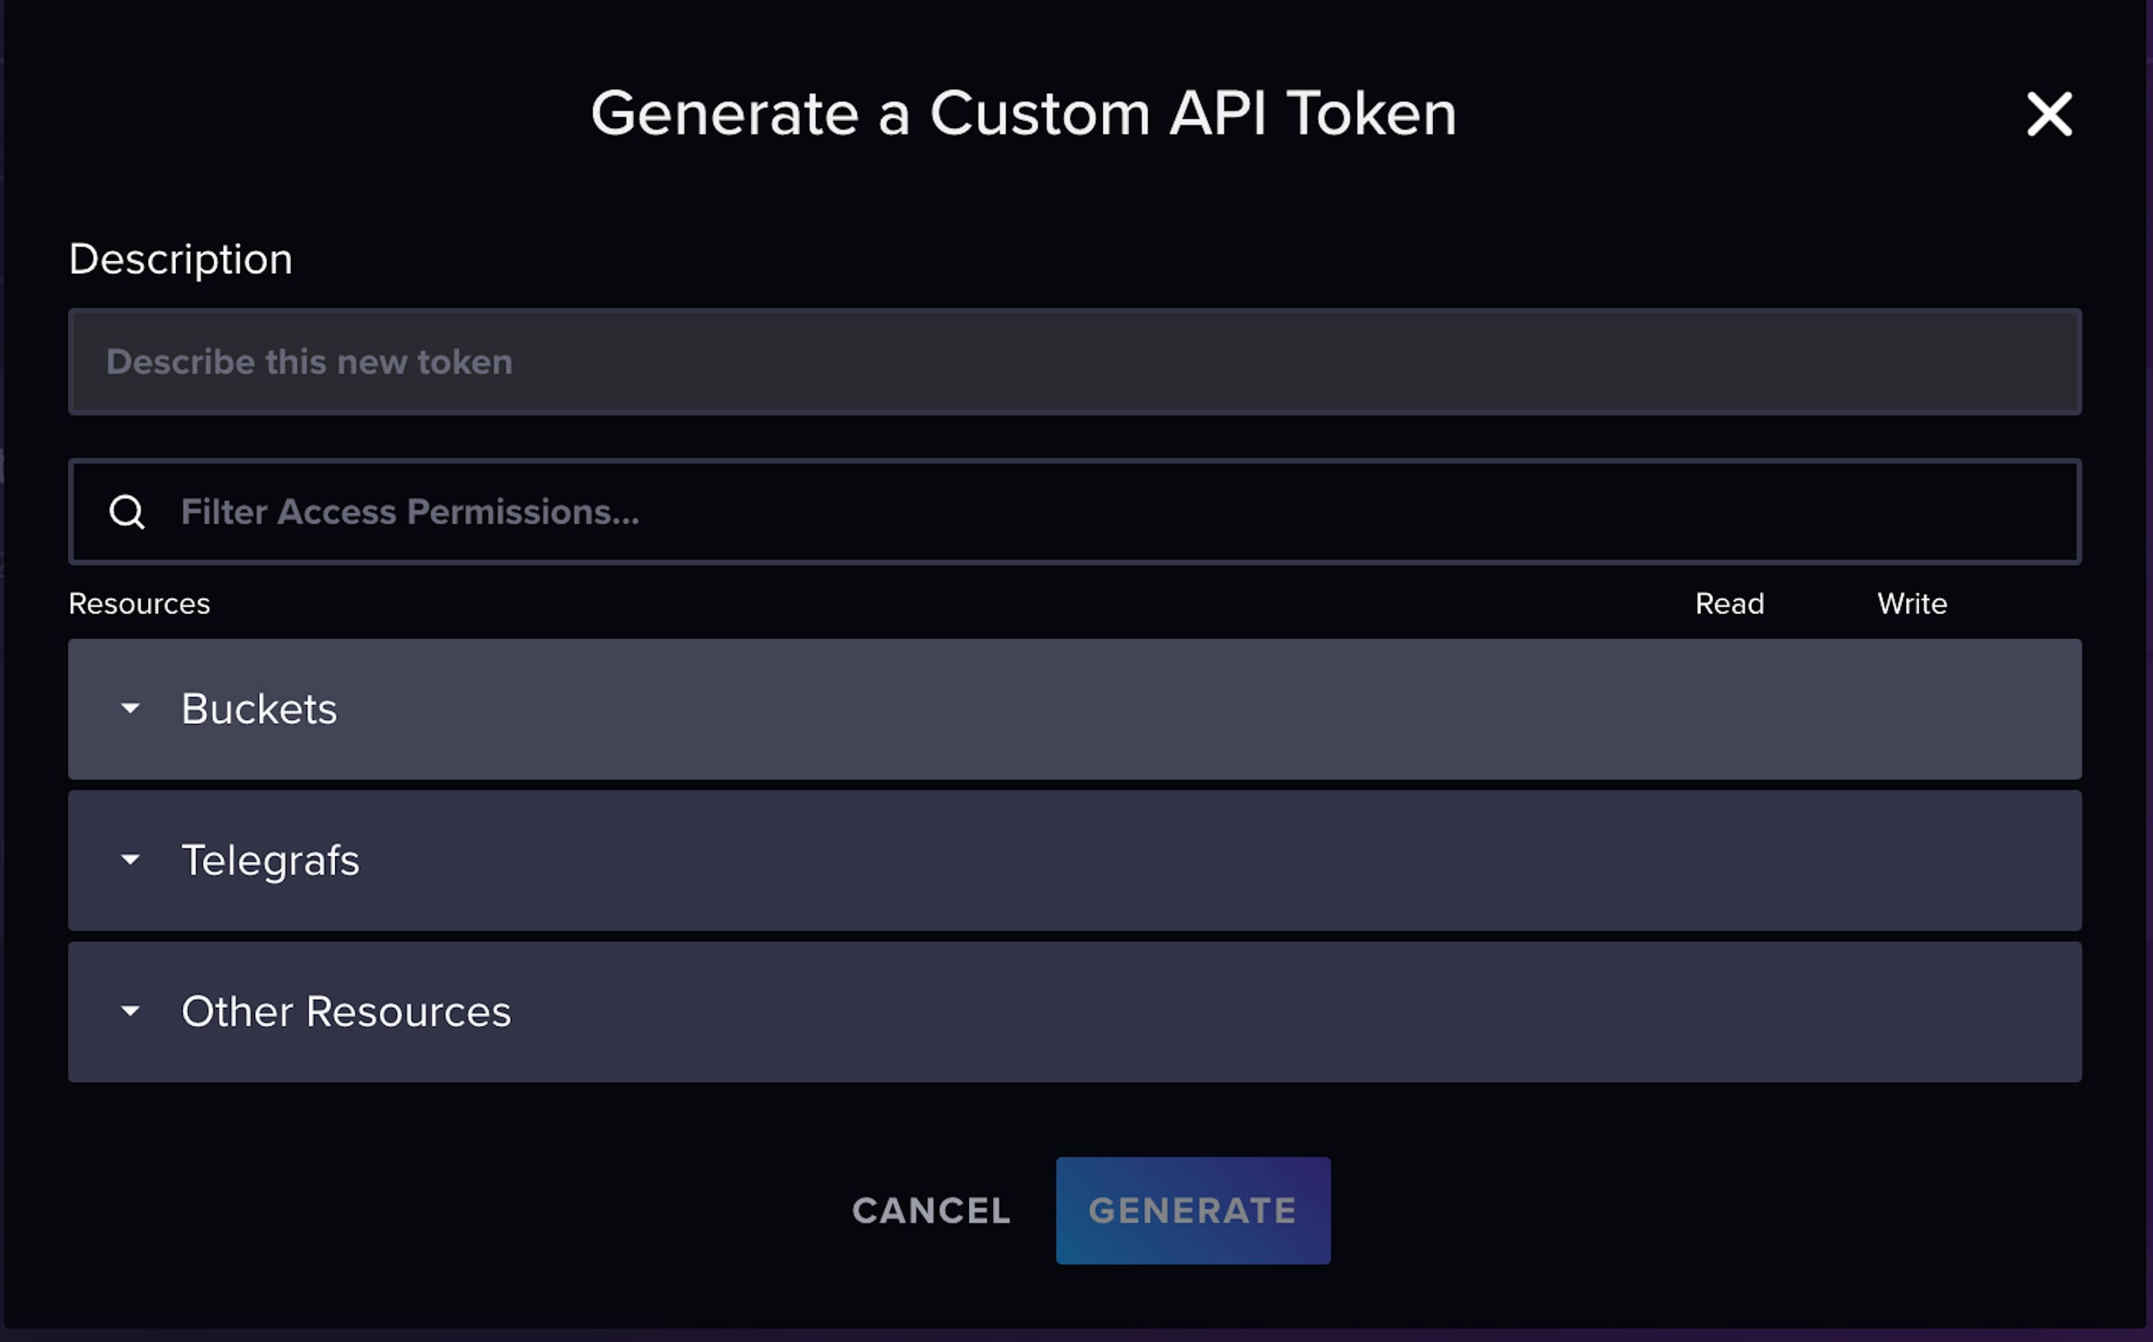Click empty area of Other Resources row
Screen dimensions: 2153x1342
1153,1012
